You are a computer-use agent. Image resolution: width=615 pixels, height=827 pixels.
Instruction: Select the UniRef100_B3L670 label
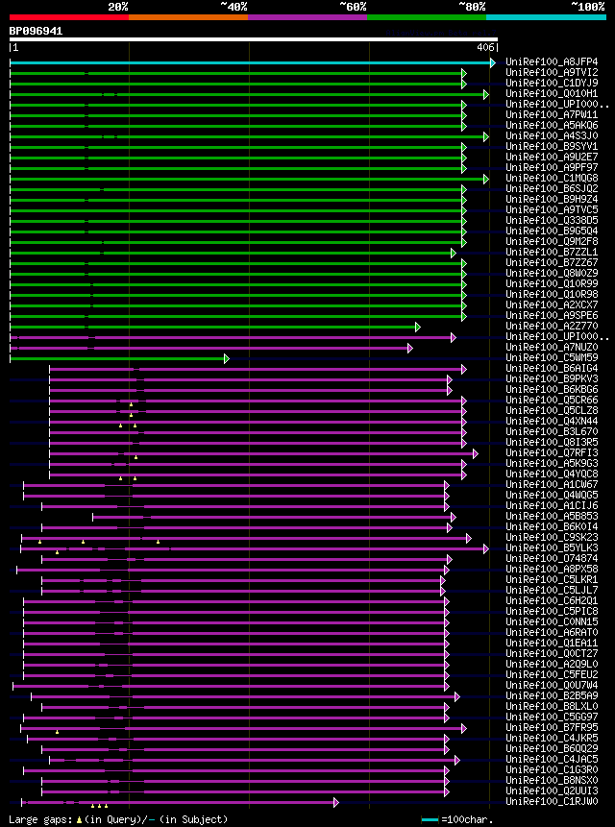coord(552,431)
